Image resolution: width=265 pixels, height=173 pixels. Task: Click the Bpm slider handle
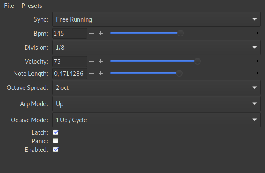click(x=181, y=33)
